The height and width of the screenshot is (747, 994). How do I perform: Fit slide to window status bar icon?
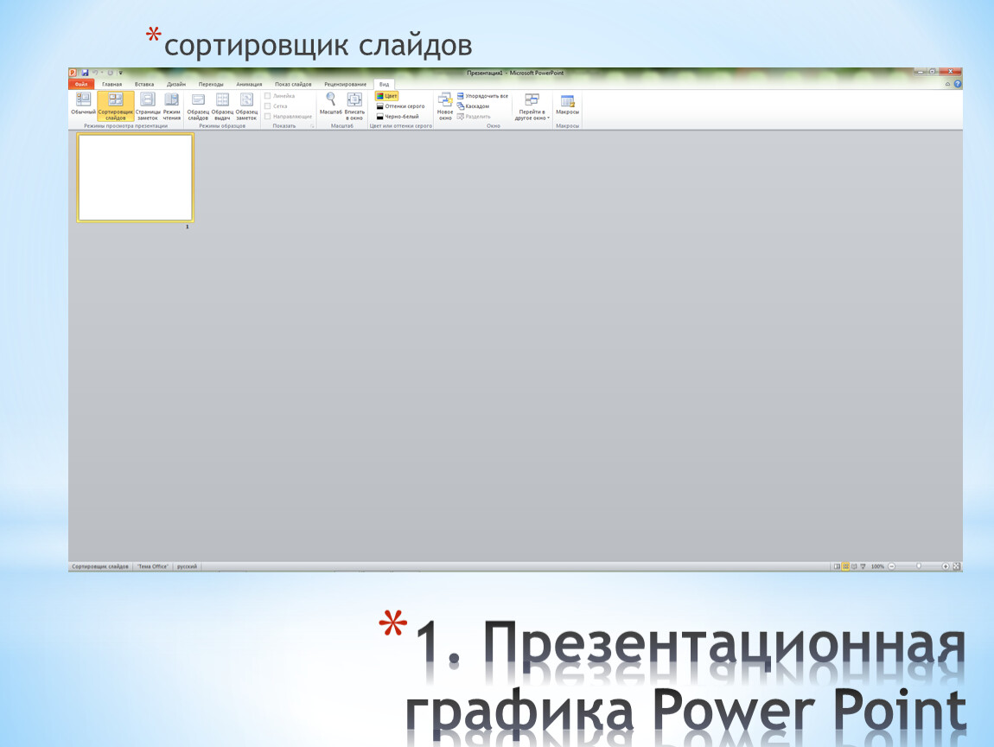click(957, 566)
